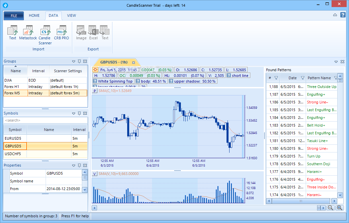
Task: Filter the # column in Found Patterns
Action: click(276, 78)
